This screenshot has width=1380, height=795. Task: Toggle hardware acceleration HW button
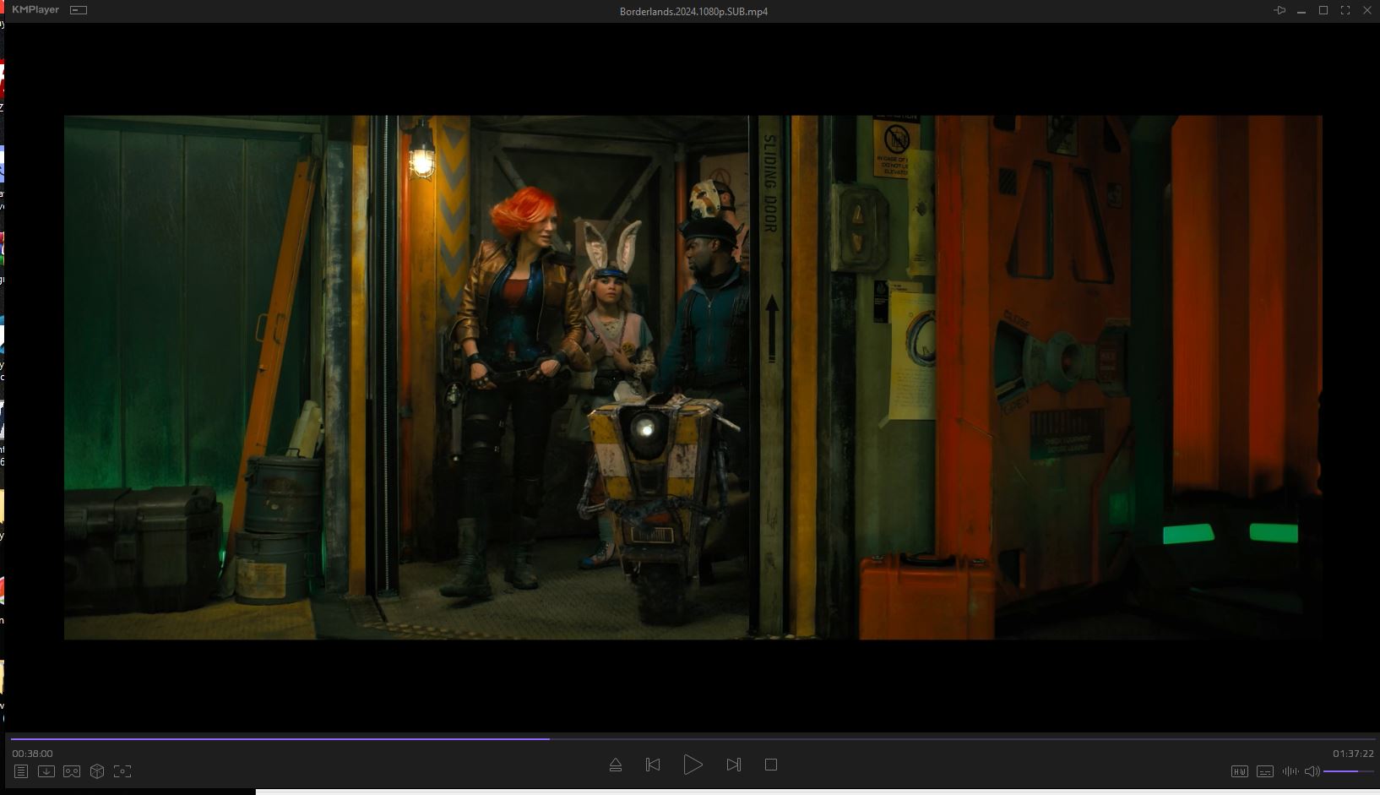point(1239,771)
